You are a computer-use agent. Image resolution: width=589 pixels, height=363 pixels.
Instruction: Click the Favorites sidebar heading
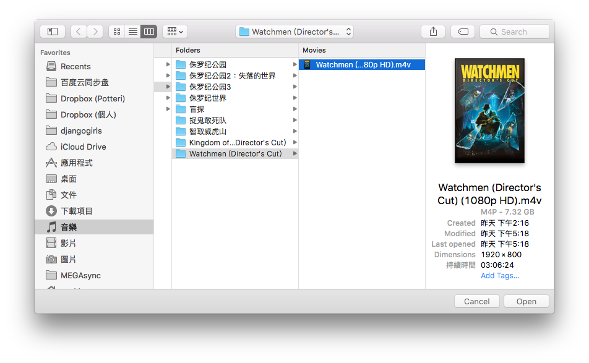tap(55, 53)
